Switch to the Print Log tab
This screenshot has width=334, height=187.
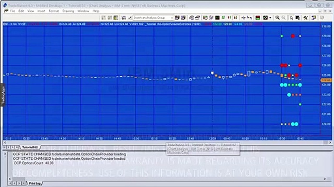click(34, 183)
